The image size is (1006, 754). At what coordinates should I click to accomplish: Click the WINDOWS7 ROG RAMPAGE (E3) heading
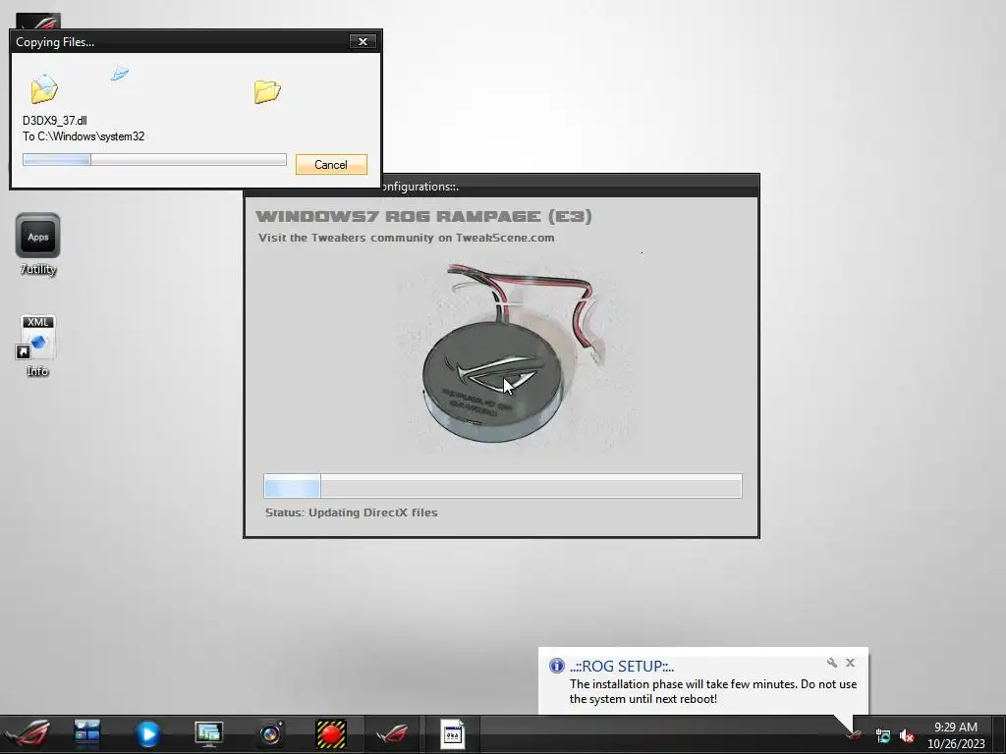[x=423, y=216]
